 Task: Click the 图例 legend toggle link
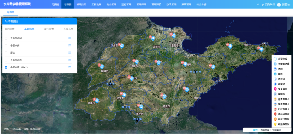click(x=255, y=130)
